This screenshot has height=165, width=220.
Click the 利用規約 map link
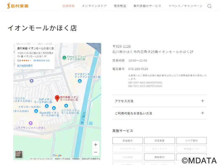76,159
